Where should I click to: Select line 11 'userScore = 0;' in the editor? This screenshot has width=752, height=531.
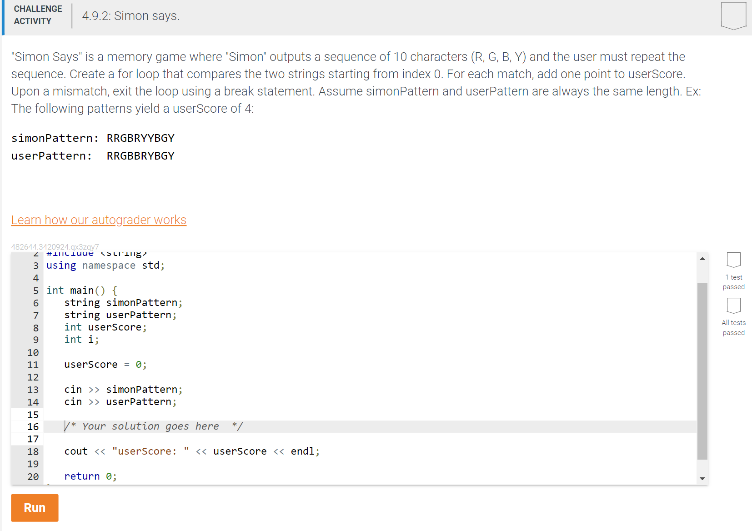pos(105,364)
